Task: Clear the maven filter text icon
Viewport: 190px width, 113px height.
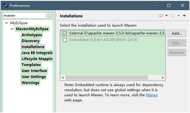Action: tap(49, 16)
